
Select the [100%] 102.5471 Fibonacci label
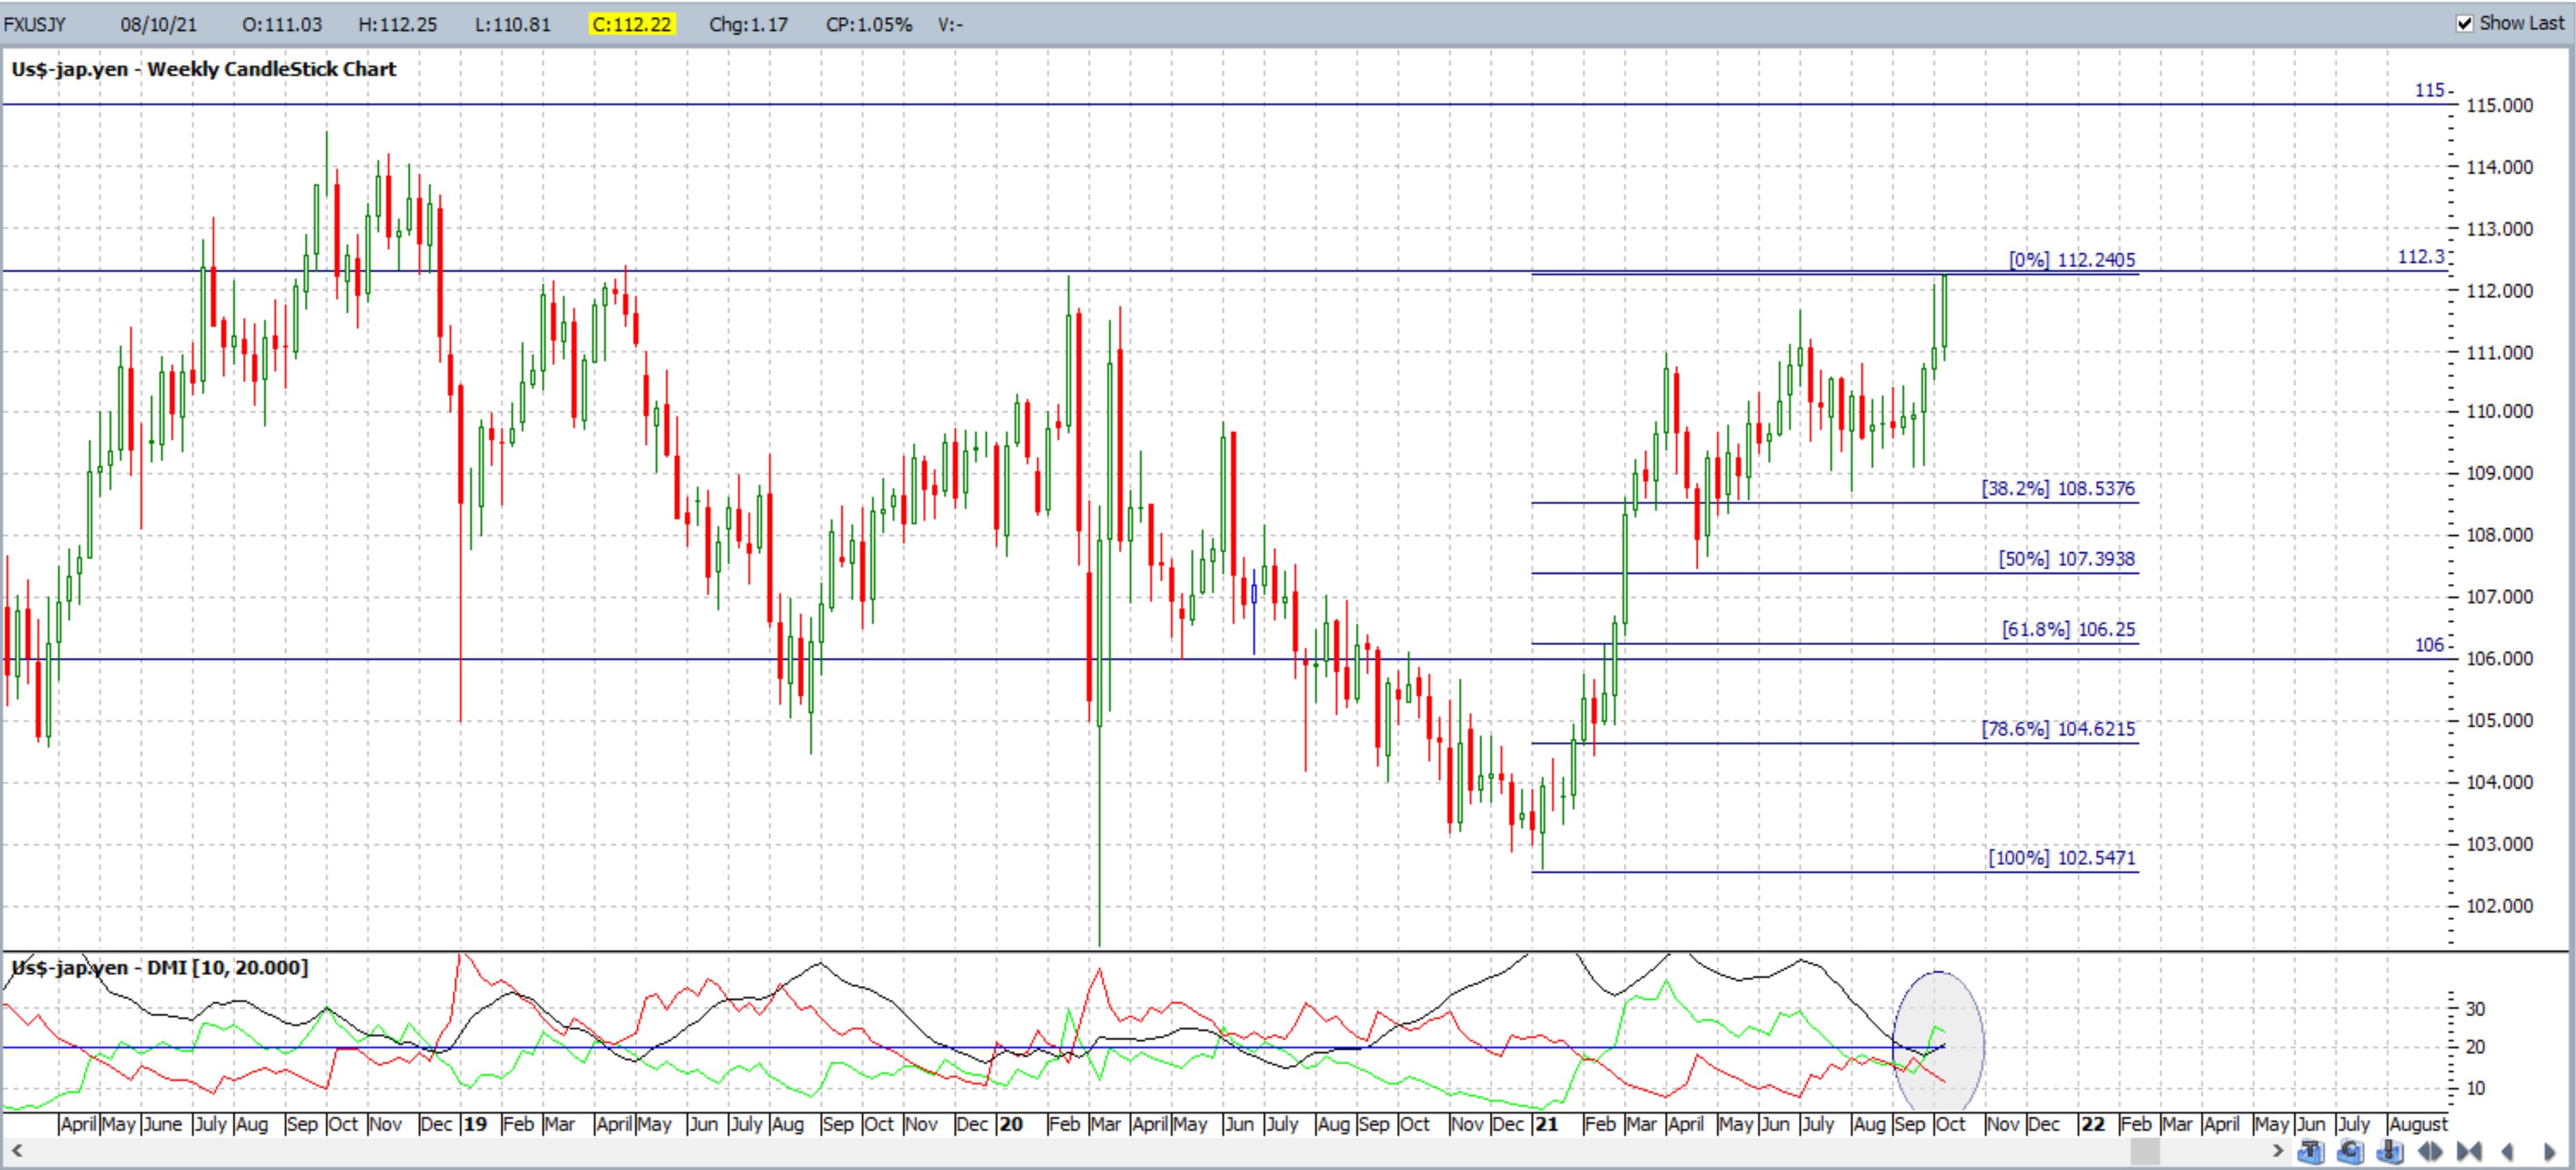tap(2061, 858)
